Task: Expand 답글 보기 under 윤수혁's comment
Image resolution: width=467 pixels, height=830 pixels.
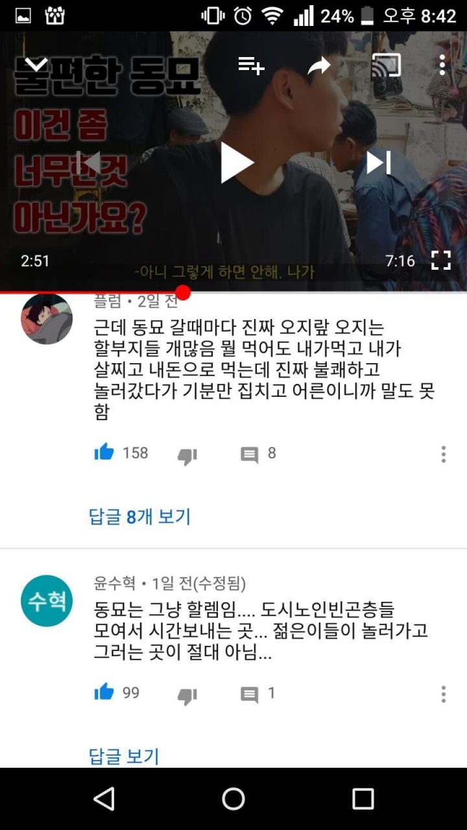Action: point(124,756)
